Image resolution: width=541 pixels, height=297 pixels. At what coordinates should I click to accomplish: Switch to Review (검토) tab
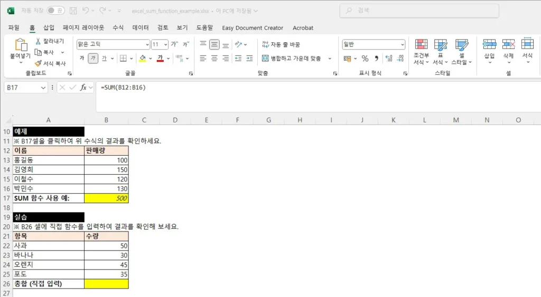pos(163,27)
